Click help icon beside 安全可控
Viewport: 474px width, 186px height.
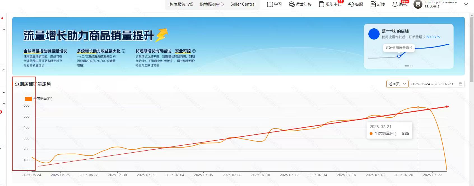click(x=194, y=51)
